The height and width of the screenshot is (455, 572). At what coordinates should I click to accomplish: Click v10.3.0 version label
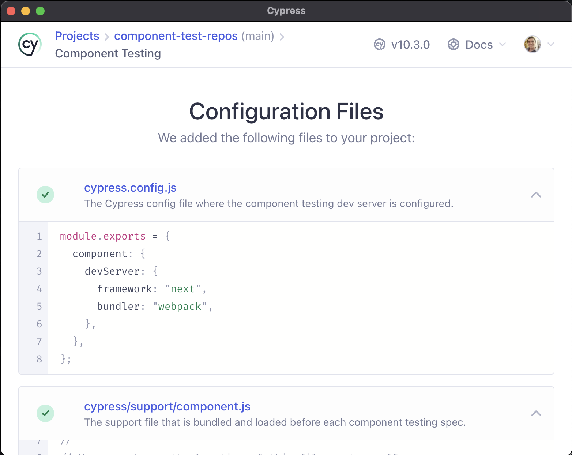click(x=411, y=44)
